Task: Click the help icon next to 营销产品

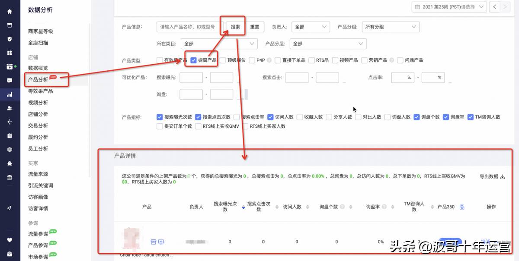Action: (x=392, y=60)
